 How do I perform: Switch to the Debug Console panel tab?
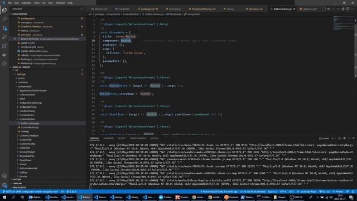click(x=138, y=138)
